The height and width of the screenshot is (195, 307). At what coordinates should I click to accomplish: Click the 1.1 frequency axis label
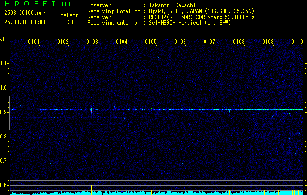[x=3, y=63]
